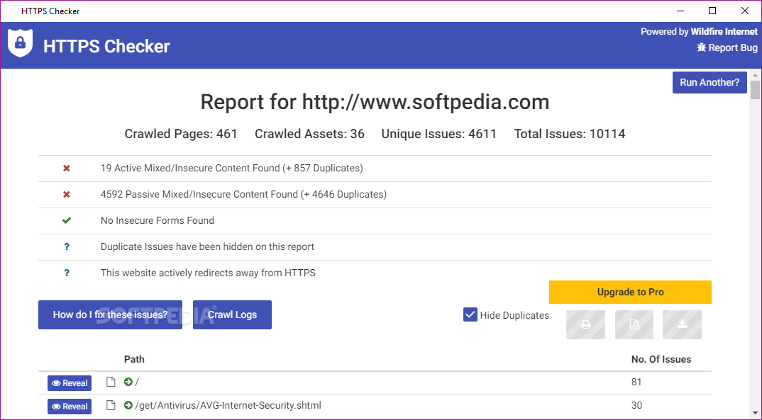Click the document icon for the AVG-Internet-Security row
Viewport: 762px width, 420px height.
[111, 405]
